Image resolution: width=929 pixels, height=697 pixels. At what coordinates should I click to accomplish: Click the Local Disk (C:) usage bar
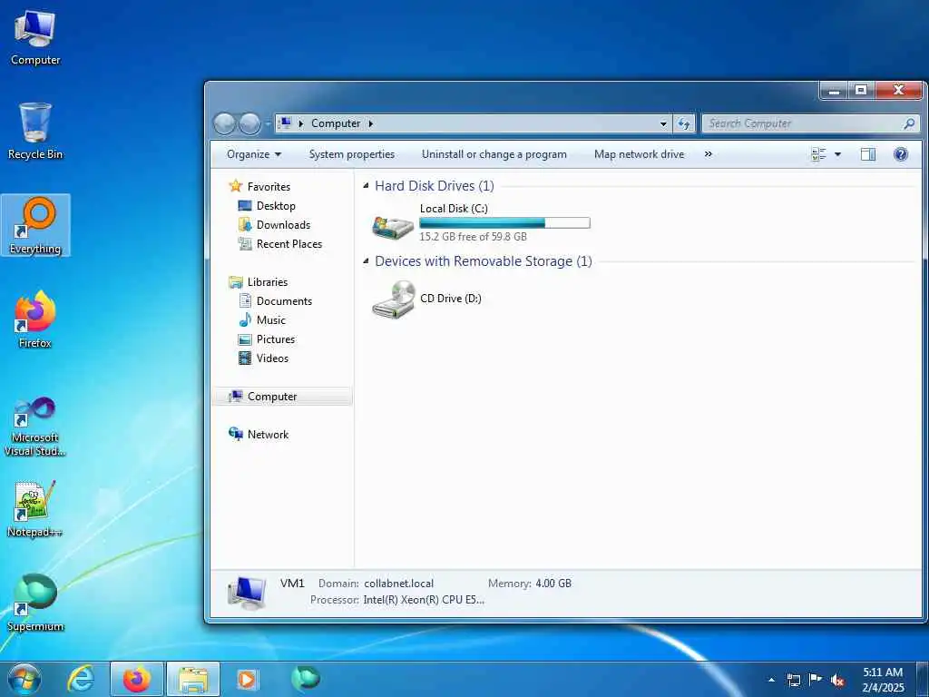pos(504,223)
